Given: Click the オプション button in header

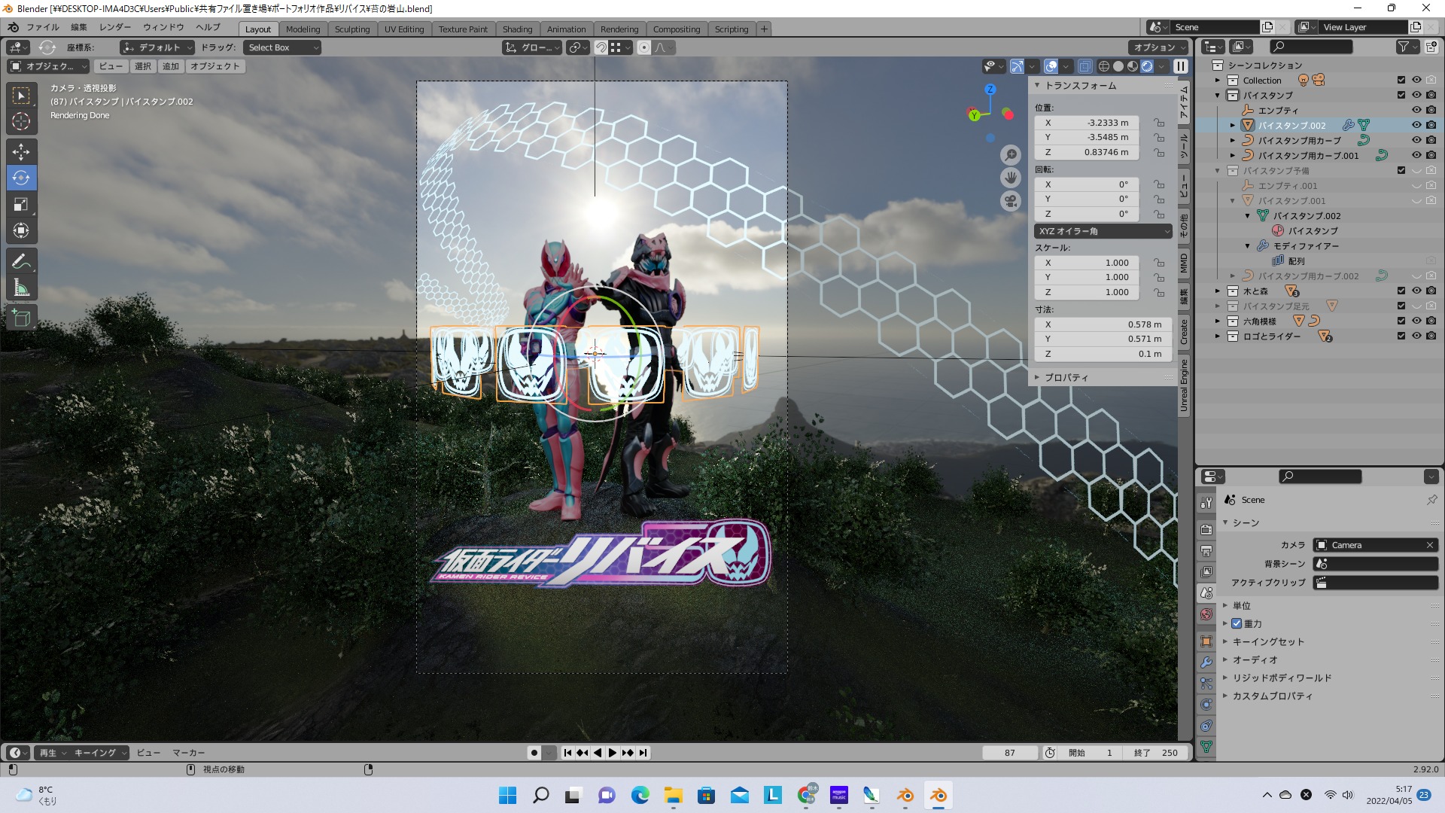Looking at the screenshot, I should [x=1158, y=47].
